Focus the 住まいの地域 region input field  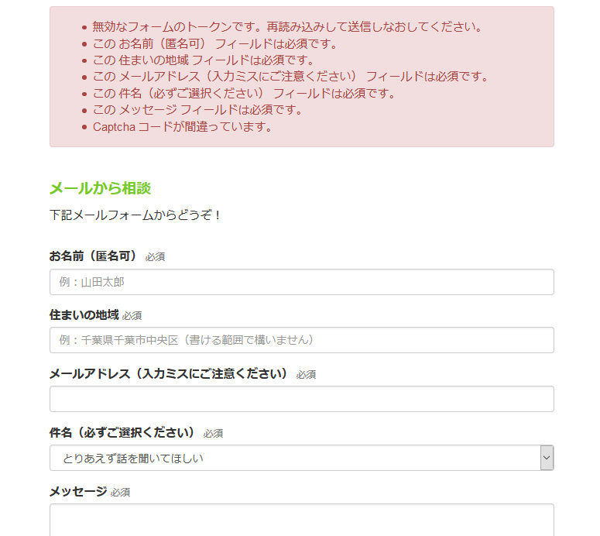301,340
